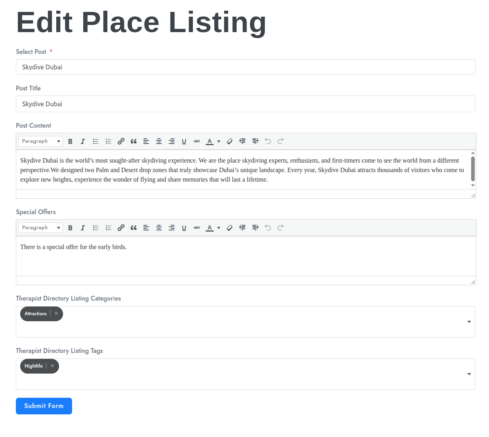Insert link in Post Content editor
This screenshot has height=437, width=489.
(x=121, y=142)
